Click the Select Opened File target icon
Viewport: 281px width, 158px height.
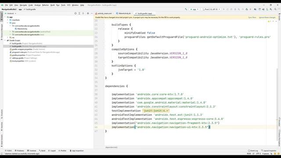click(76, 14)
